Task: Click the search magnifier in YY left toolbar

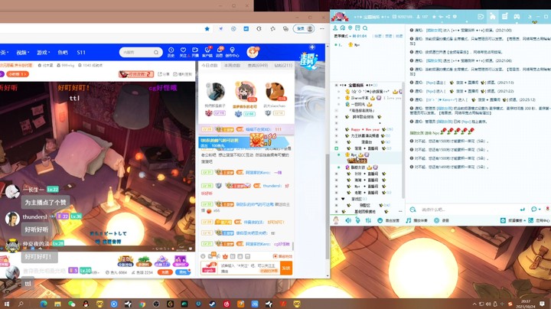Action: click(x=365, y=28)
